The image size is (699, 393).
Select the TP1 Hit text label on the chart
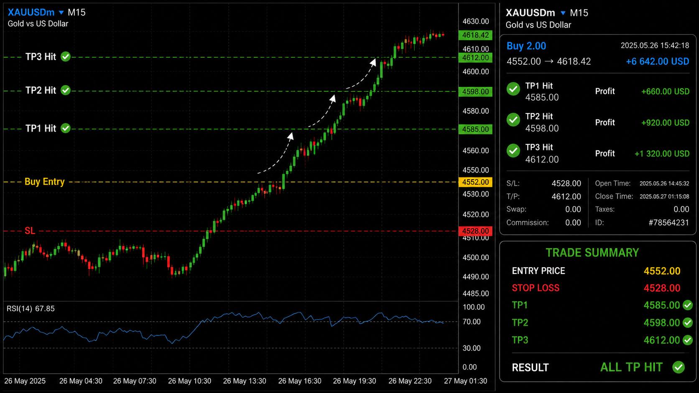click(41, 128)
